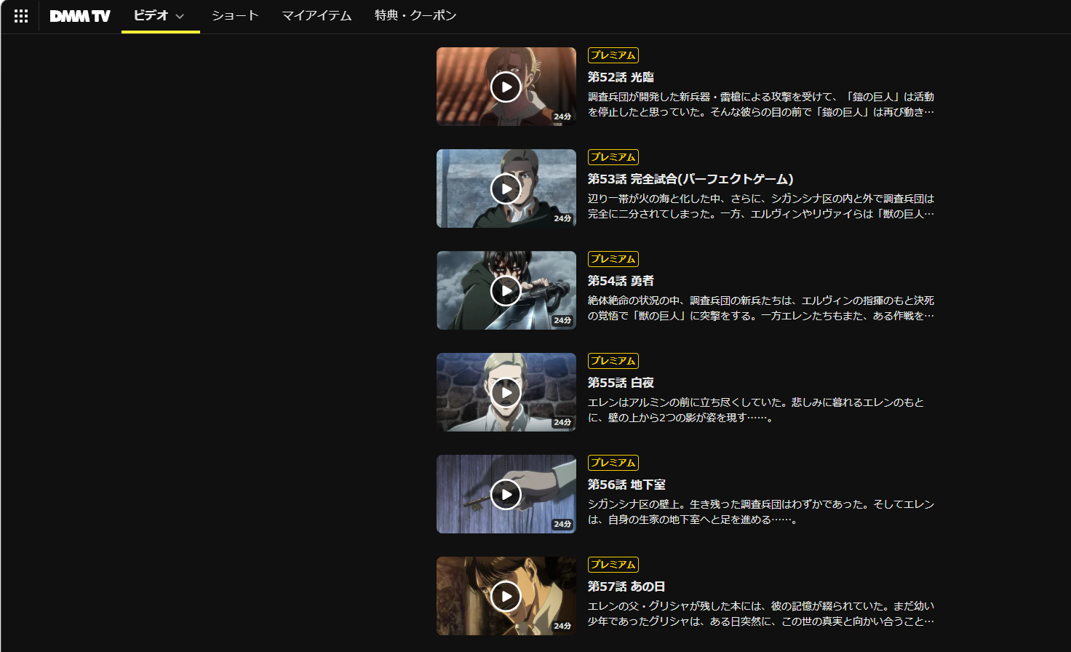Play episode 54 勇者
The height and width of the screenshot is (652, 1071).
(506, 291)
